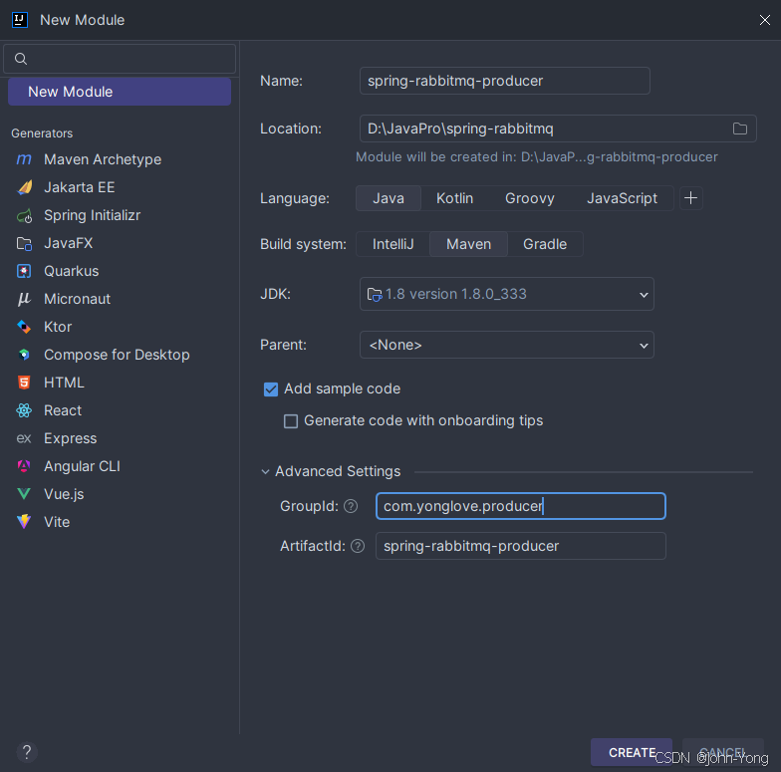Screen dimensions: 781x772
Task: Select the Vue.js generator
Action: pyautogui.click(x=120, y=494)
